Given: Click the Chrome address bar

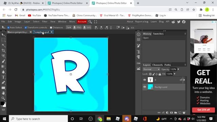Looking at the screenshot, I should 94,9.
